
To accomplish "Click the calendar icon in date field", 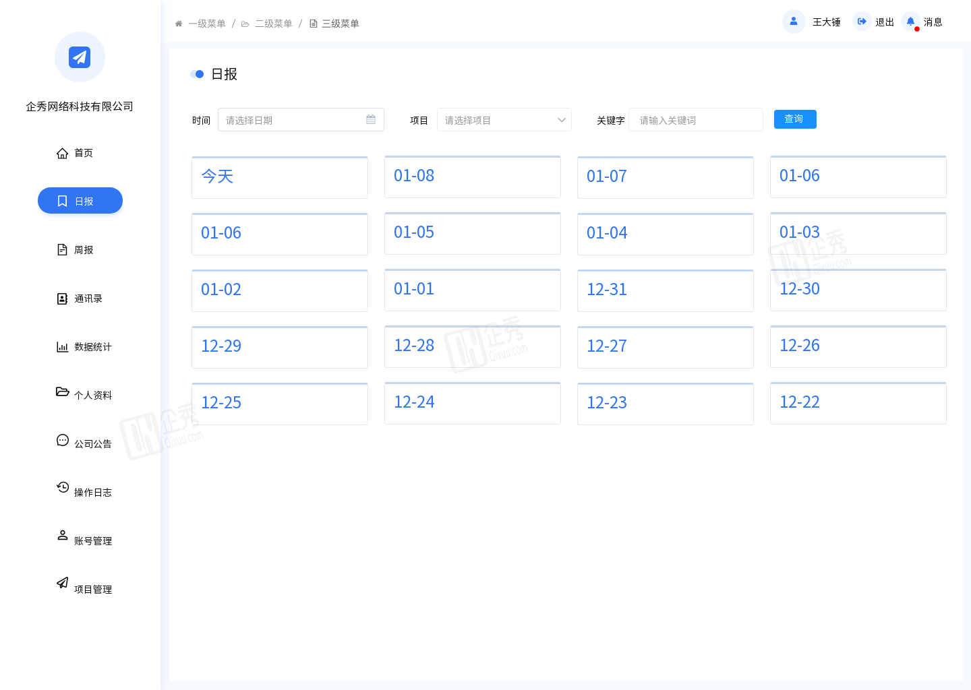I will point(371,120).
